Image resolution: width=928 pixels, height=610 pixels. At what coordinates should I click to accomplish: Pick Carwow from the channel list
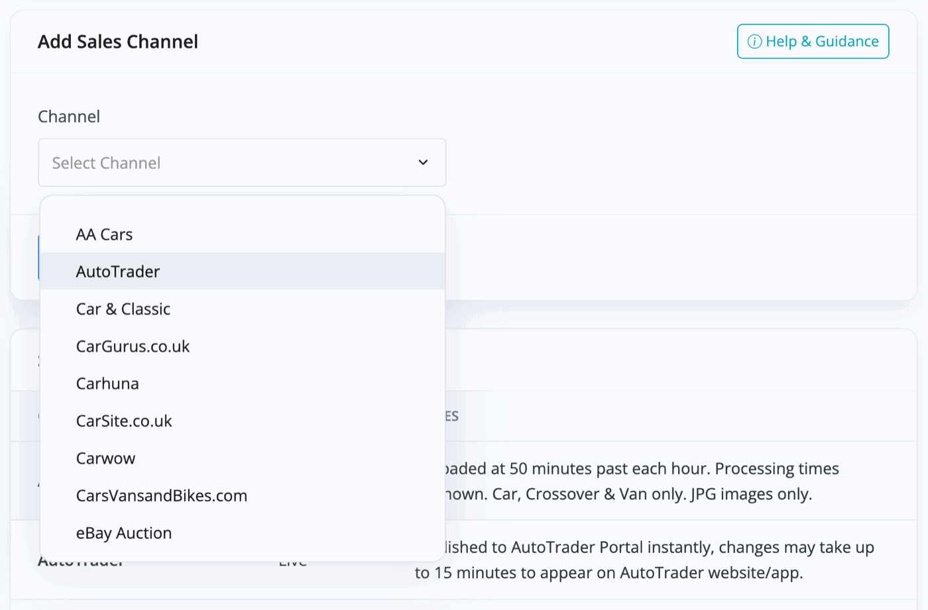coord(243,458)
